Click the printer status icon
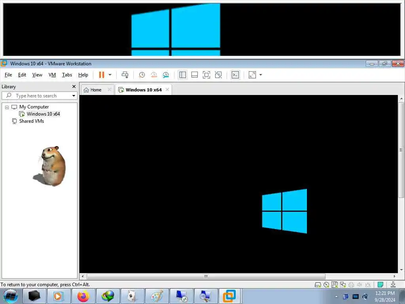405x304 pixels. 351,285
